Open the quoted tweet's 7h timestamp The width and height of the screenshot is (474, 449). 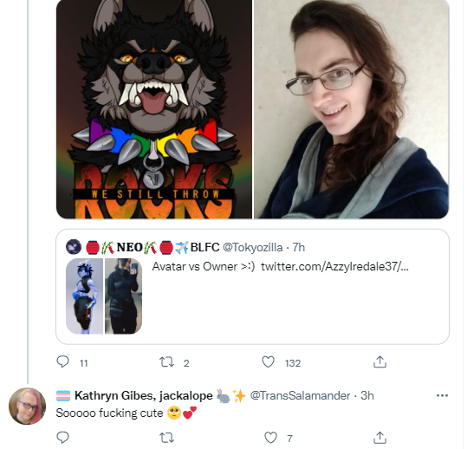[x=299, y=248]
